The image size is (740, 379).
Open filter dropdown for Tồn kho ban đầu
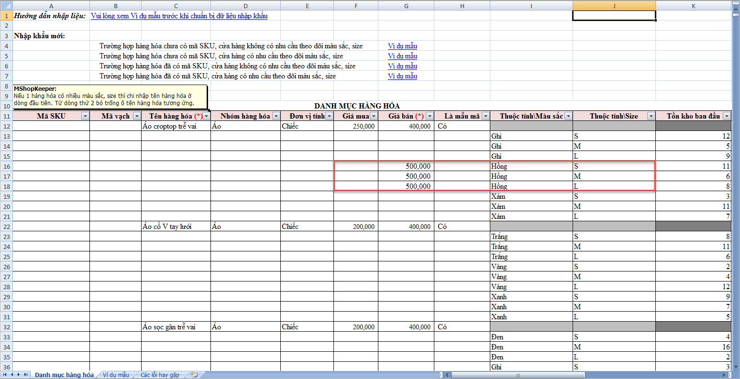727,116
